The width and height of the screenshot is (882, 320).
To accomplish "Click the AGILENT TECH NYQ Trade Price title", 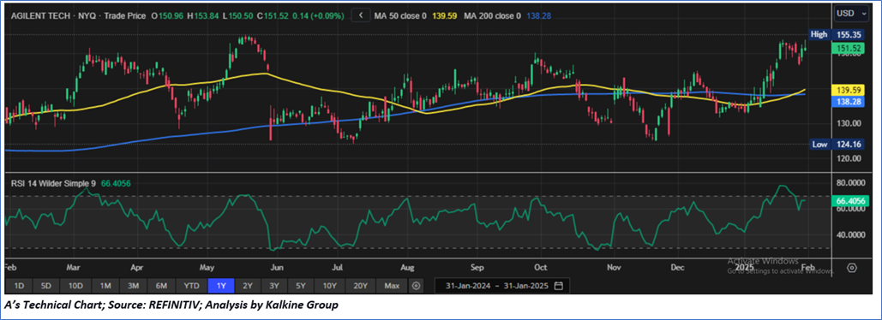I will coord(78,16).
